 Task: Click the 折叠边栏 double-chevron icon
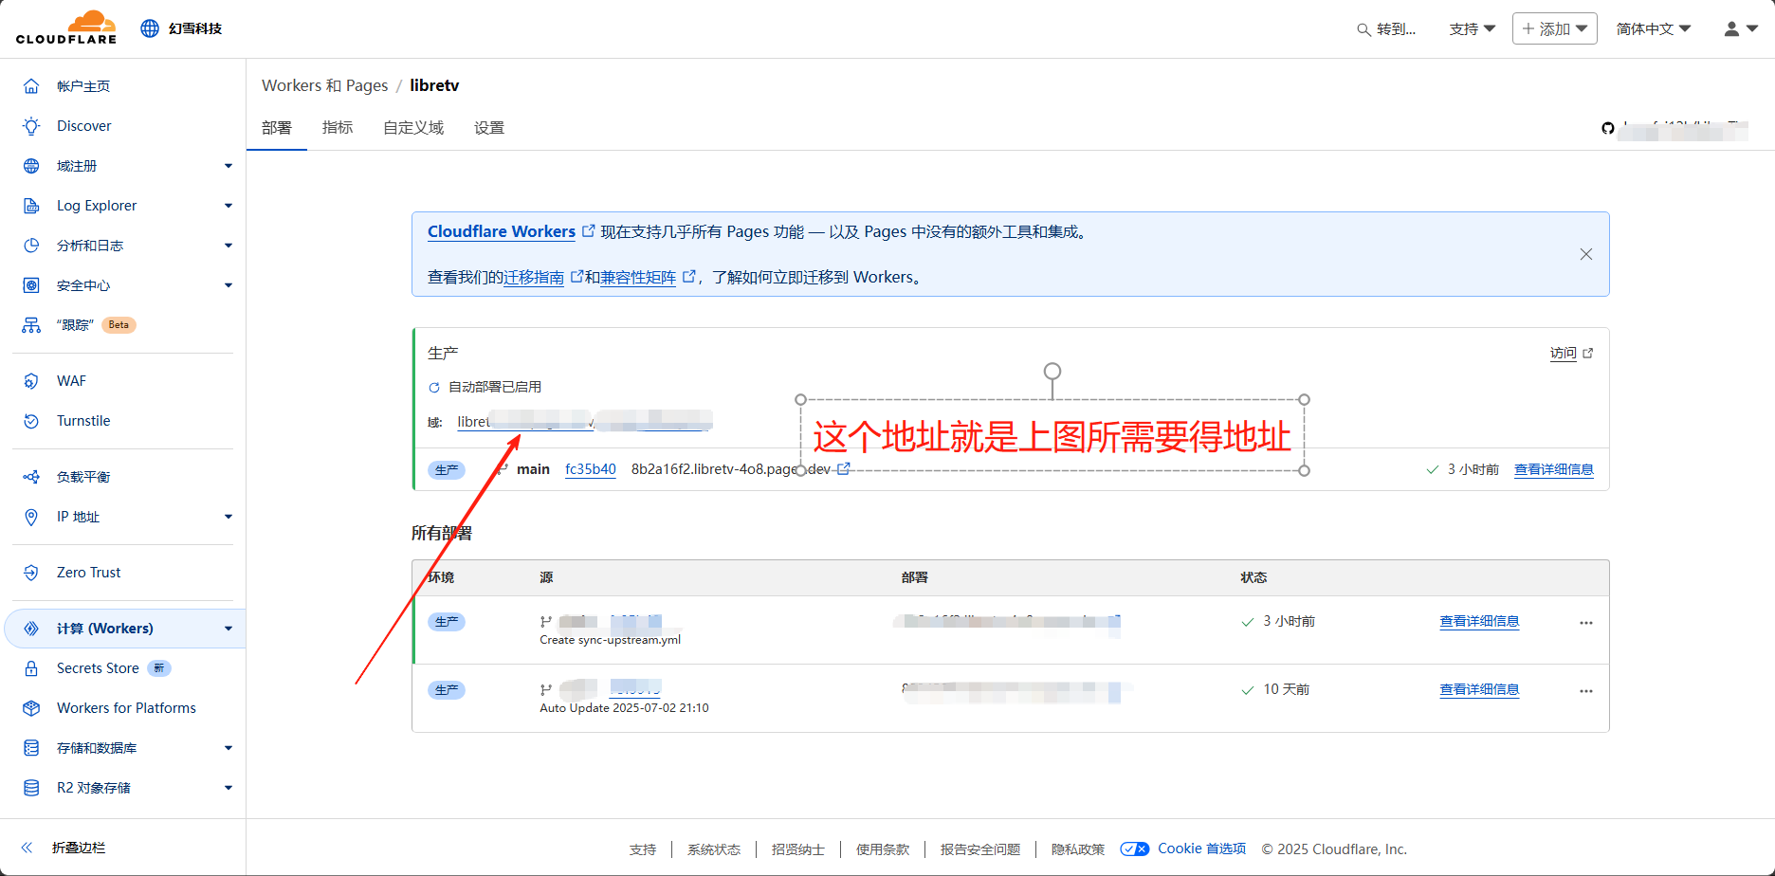click(27, 848)
